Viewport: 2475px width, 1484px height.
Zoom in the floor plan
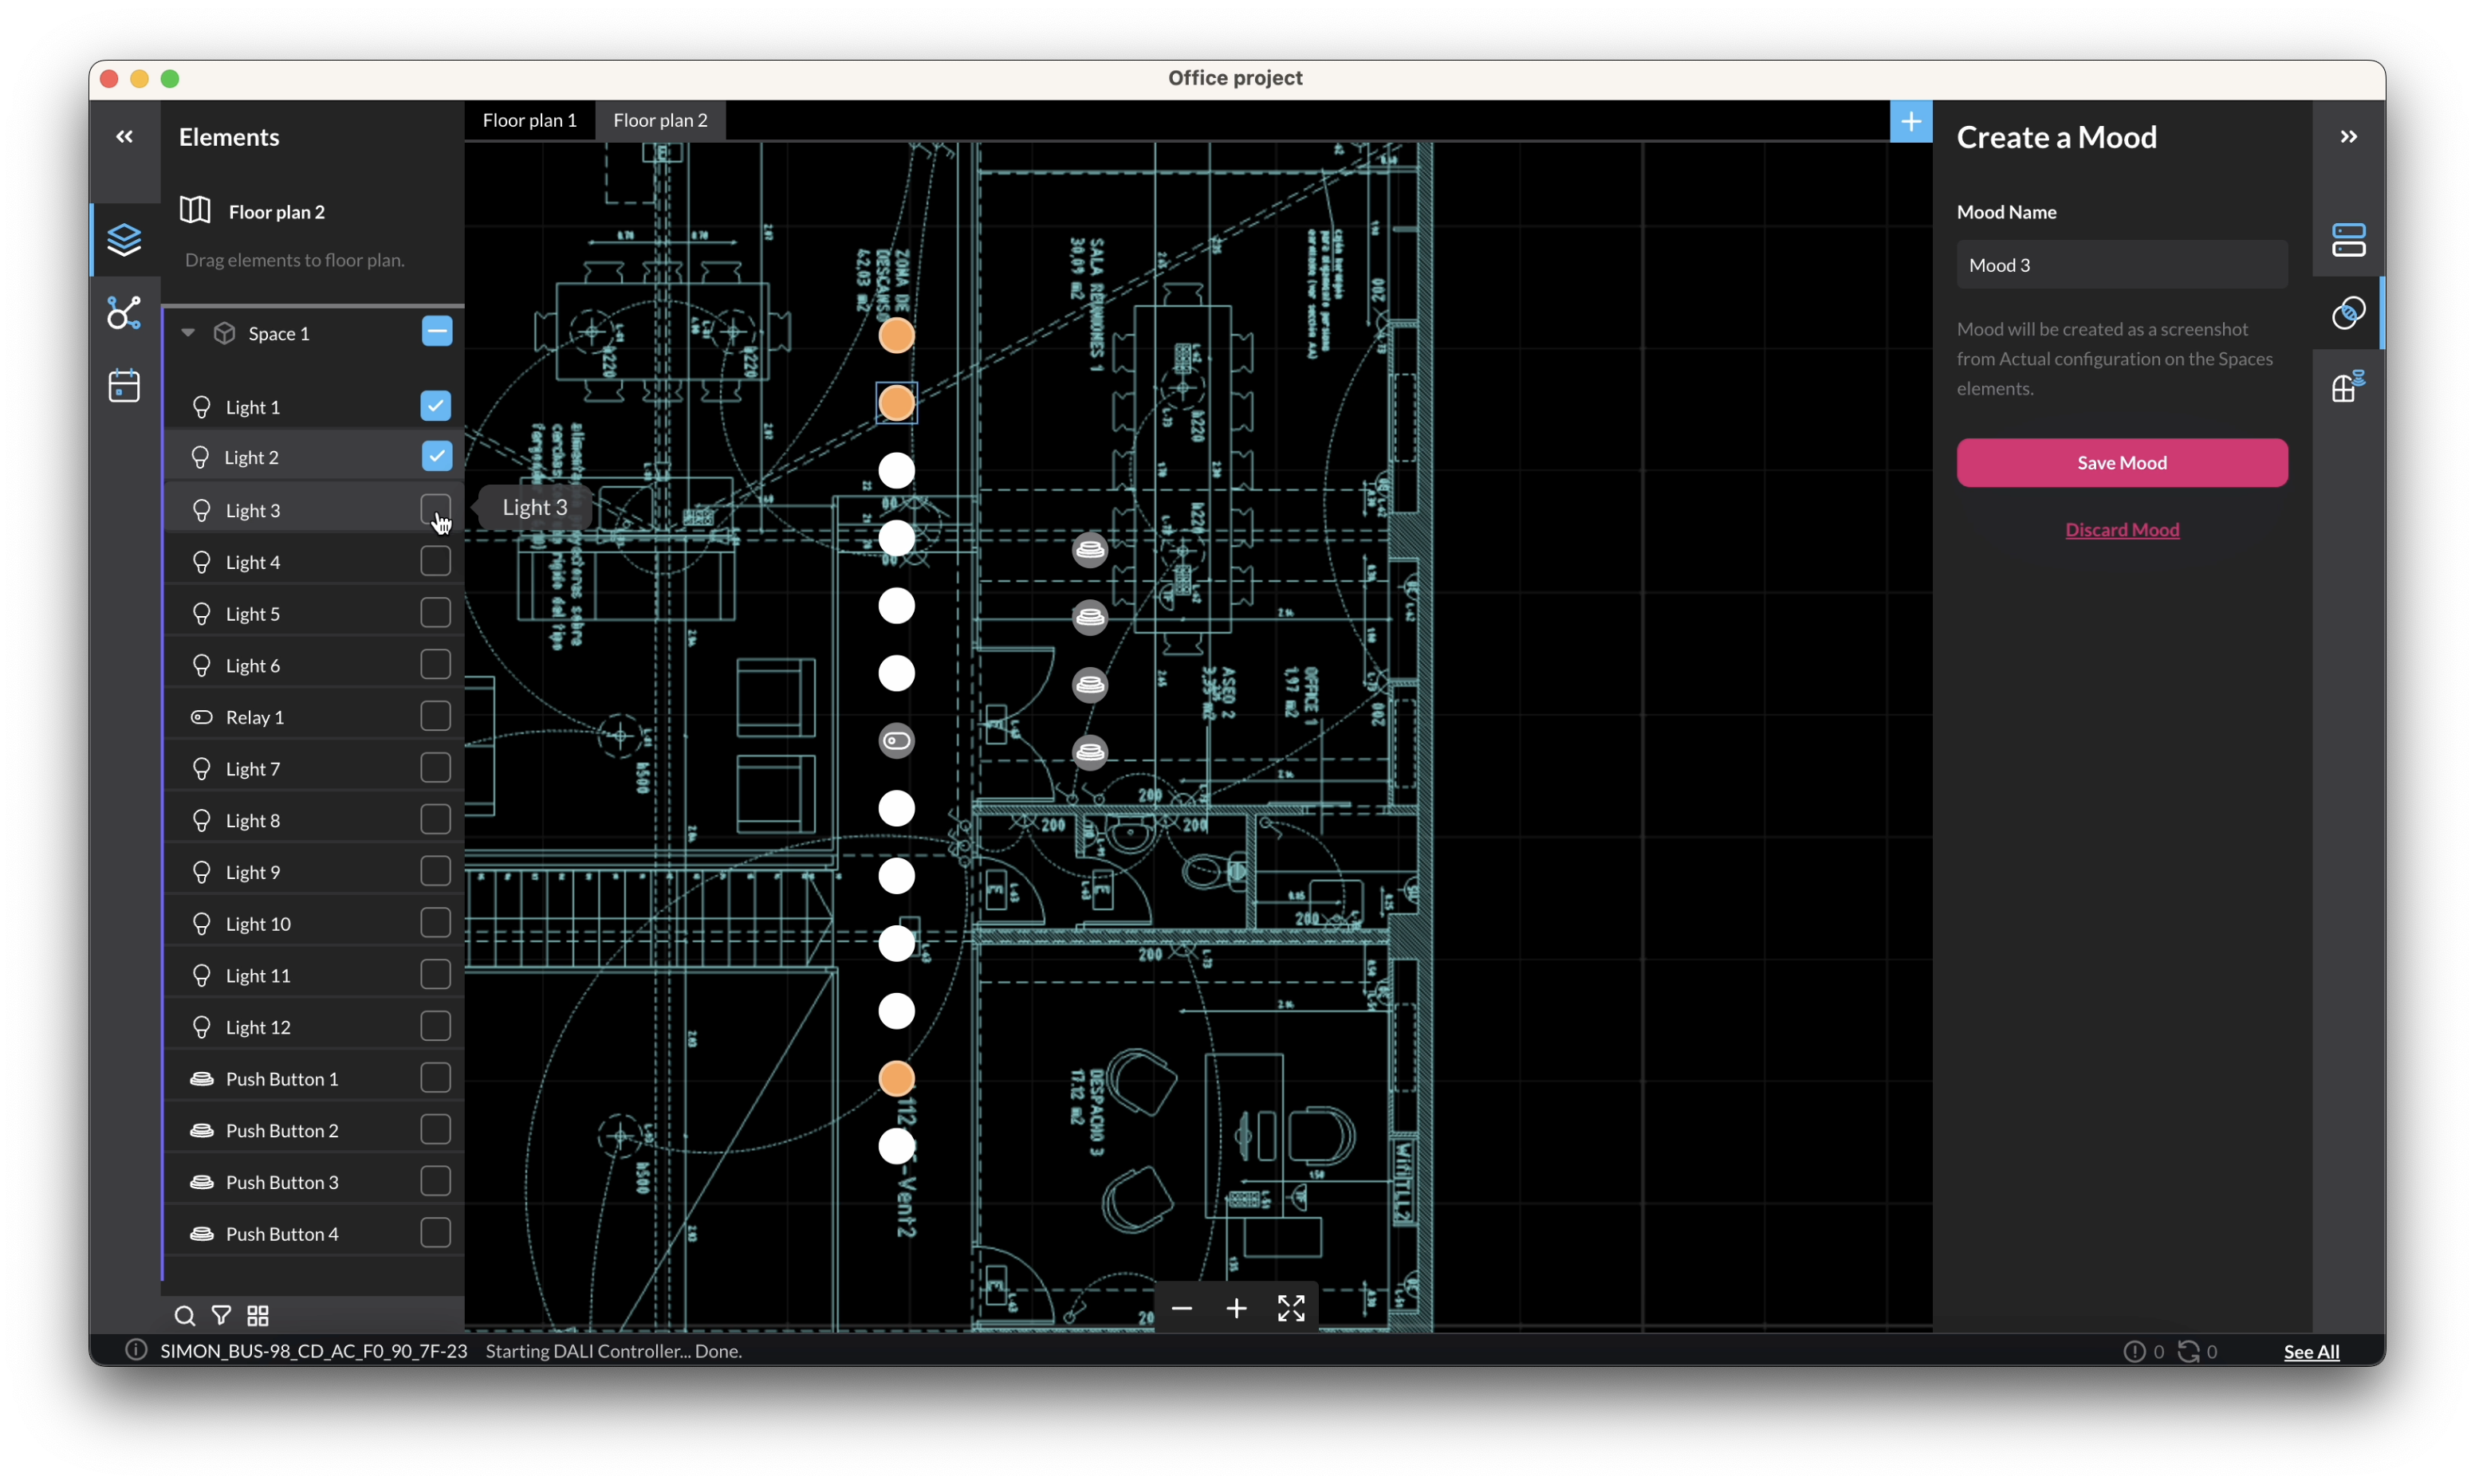(x=1237, y=1308)
